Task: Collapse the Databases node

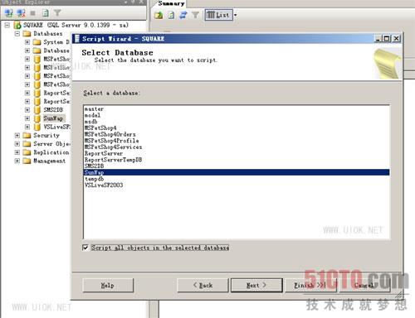Action: coord(17,34)
